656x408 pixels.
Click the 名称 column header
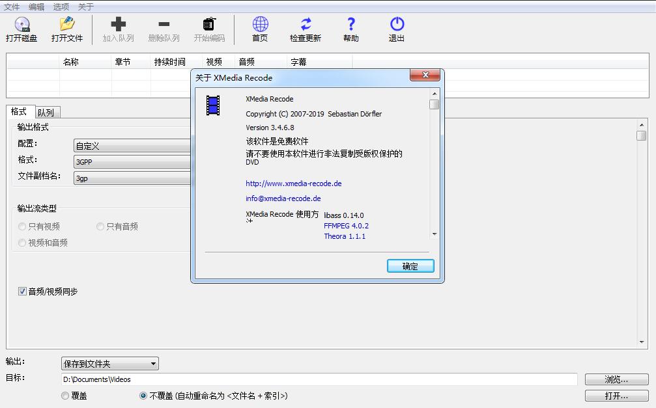pyautogui.click(x=85, y=62)
